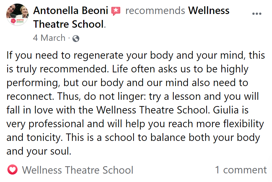Click the 4 March timestamp

pyautogui.click(x=49, y=38)
